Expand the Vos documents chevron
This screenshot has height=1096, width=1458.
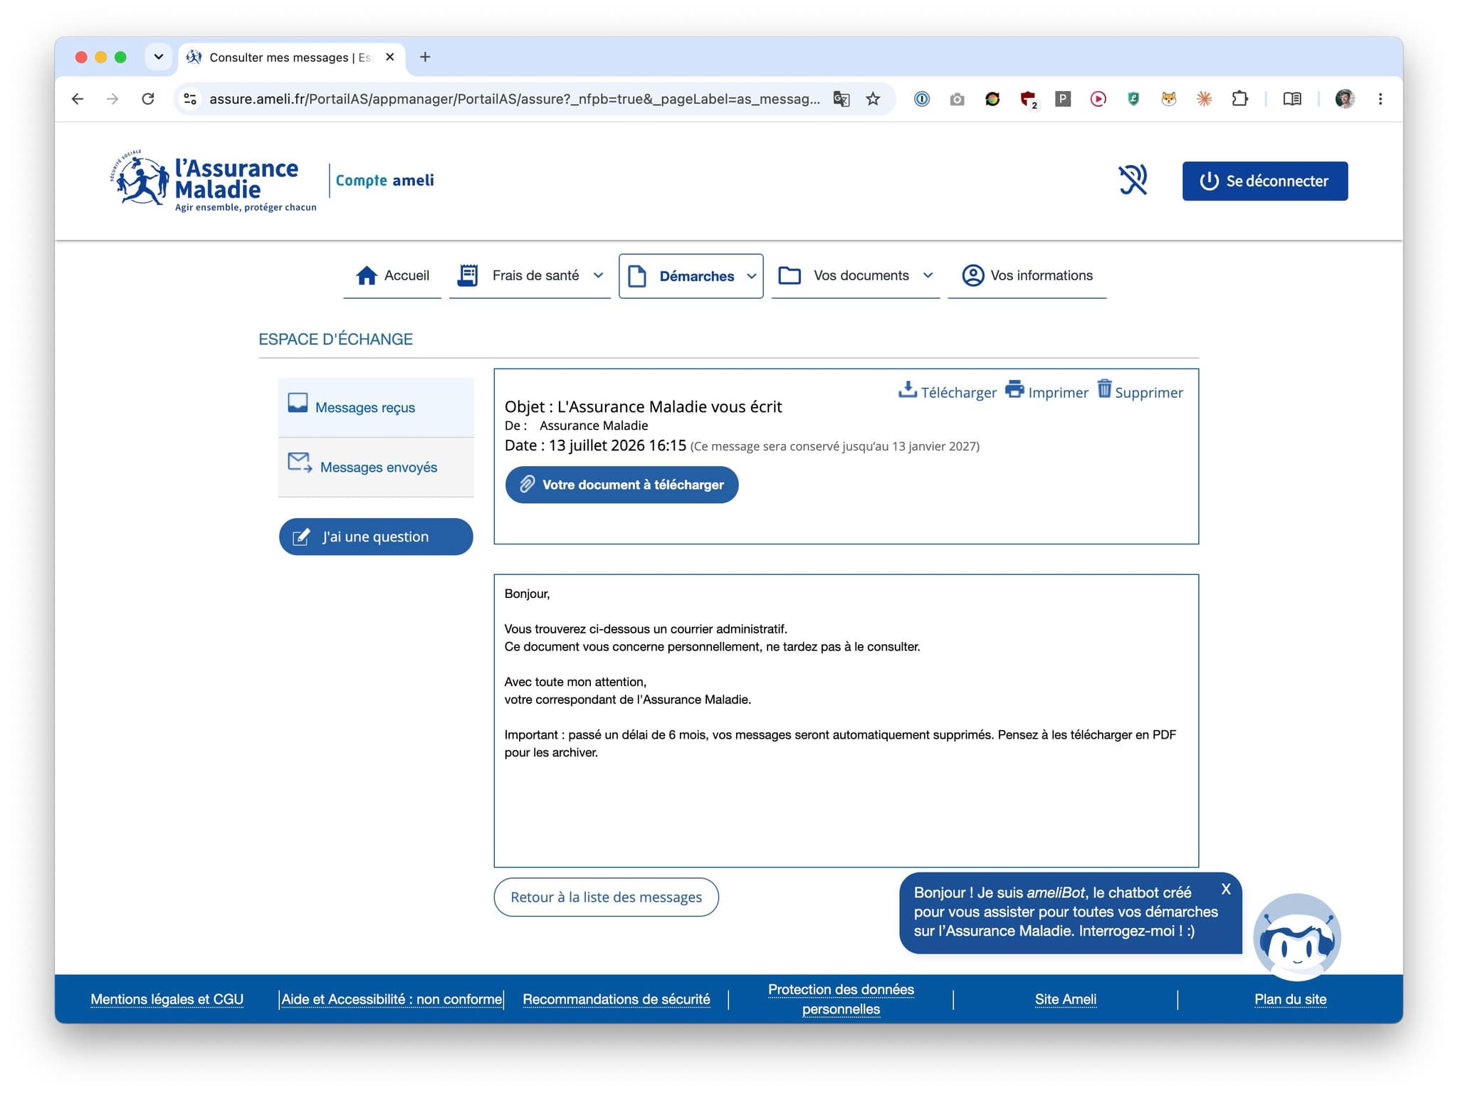coord(928,275)
